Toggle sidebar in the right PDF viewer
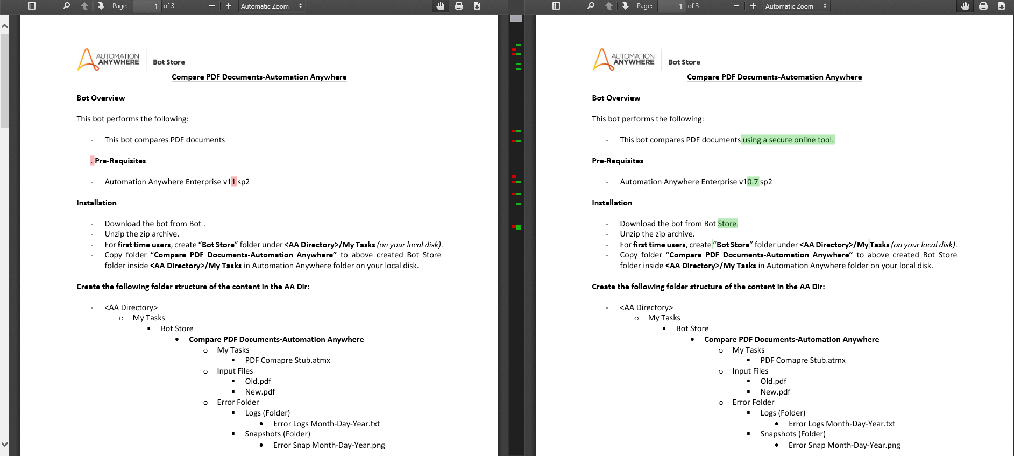This screenshot has height=458, width=1014. pos(556,6)
